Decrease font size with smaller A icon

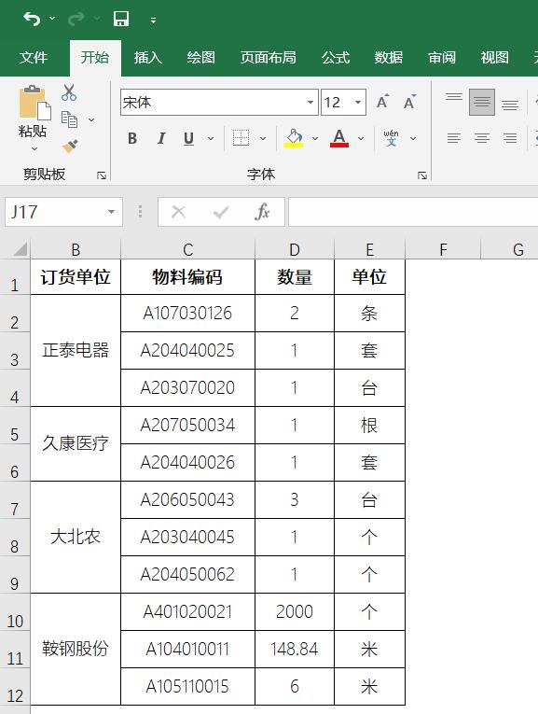click(x=409, y=102)
